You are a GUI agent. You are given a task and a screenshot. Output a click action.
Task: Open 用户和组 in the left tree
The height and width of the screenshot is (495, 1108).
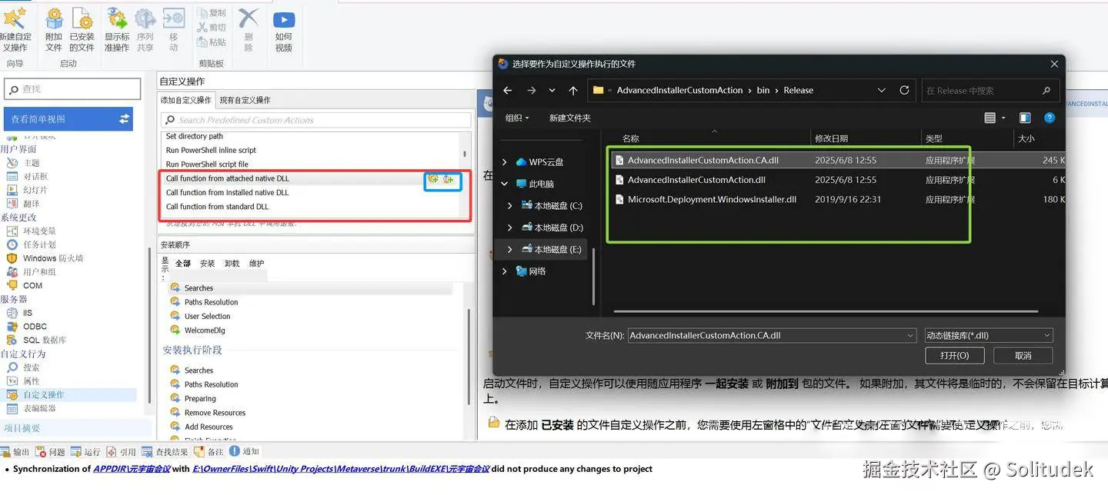tap(39, 271)
